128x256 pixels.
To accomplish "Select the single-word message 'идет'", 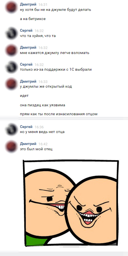I will 24,96.
